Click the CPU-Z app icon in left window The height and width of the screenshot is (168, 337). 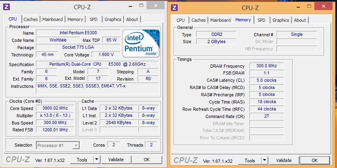click(6, 7)
